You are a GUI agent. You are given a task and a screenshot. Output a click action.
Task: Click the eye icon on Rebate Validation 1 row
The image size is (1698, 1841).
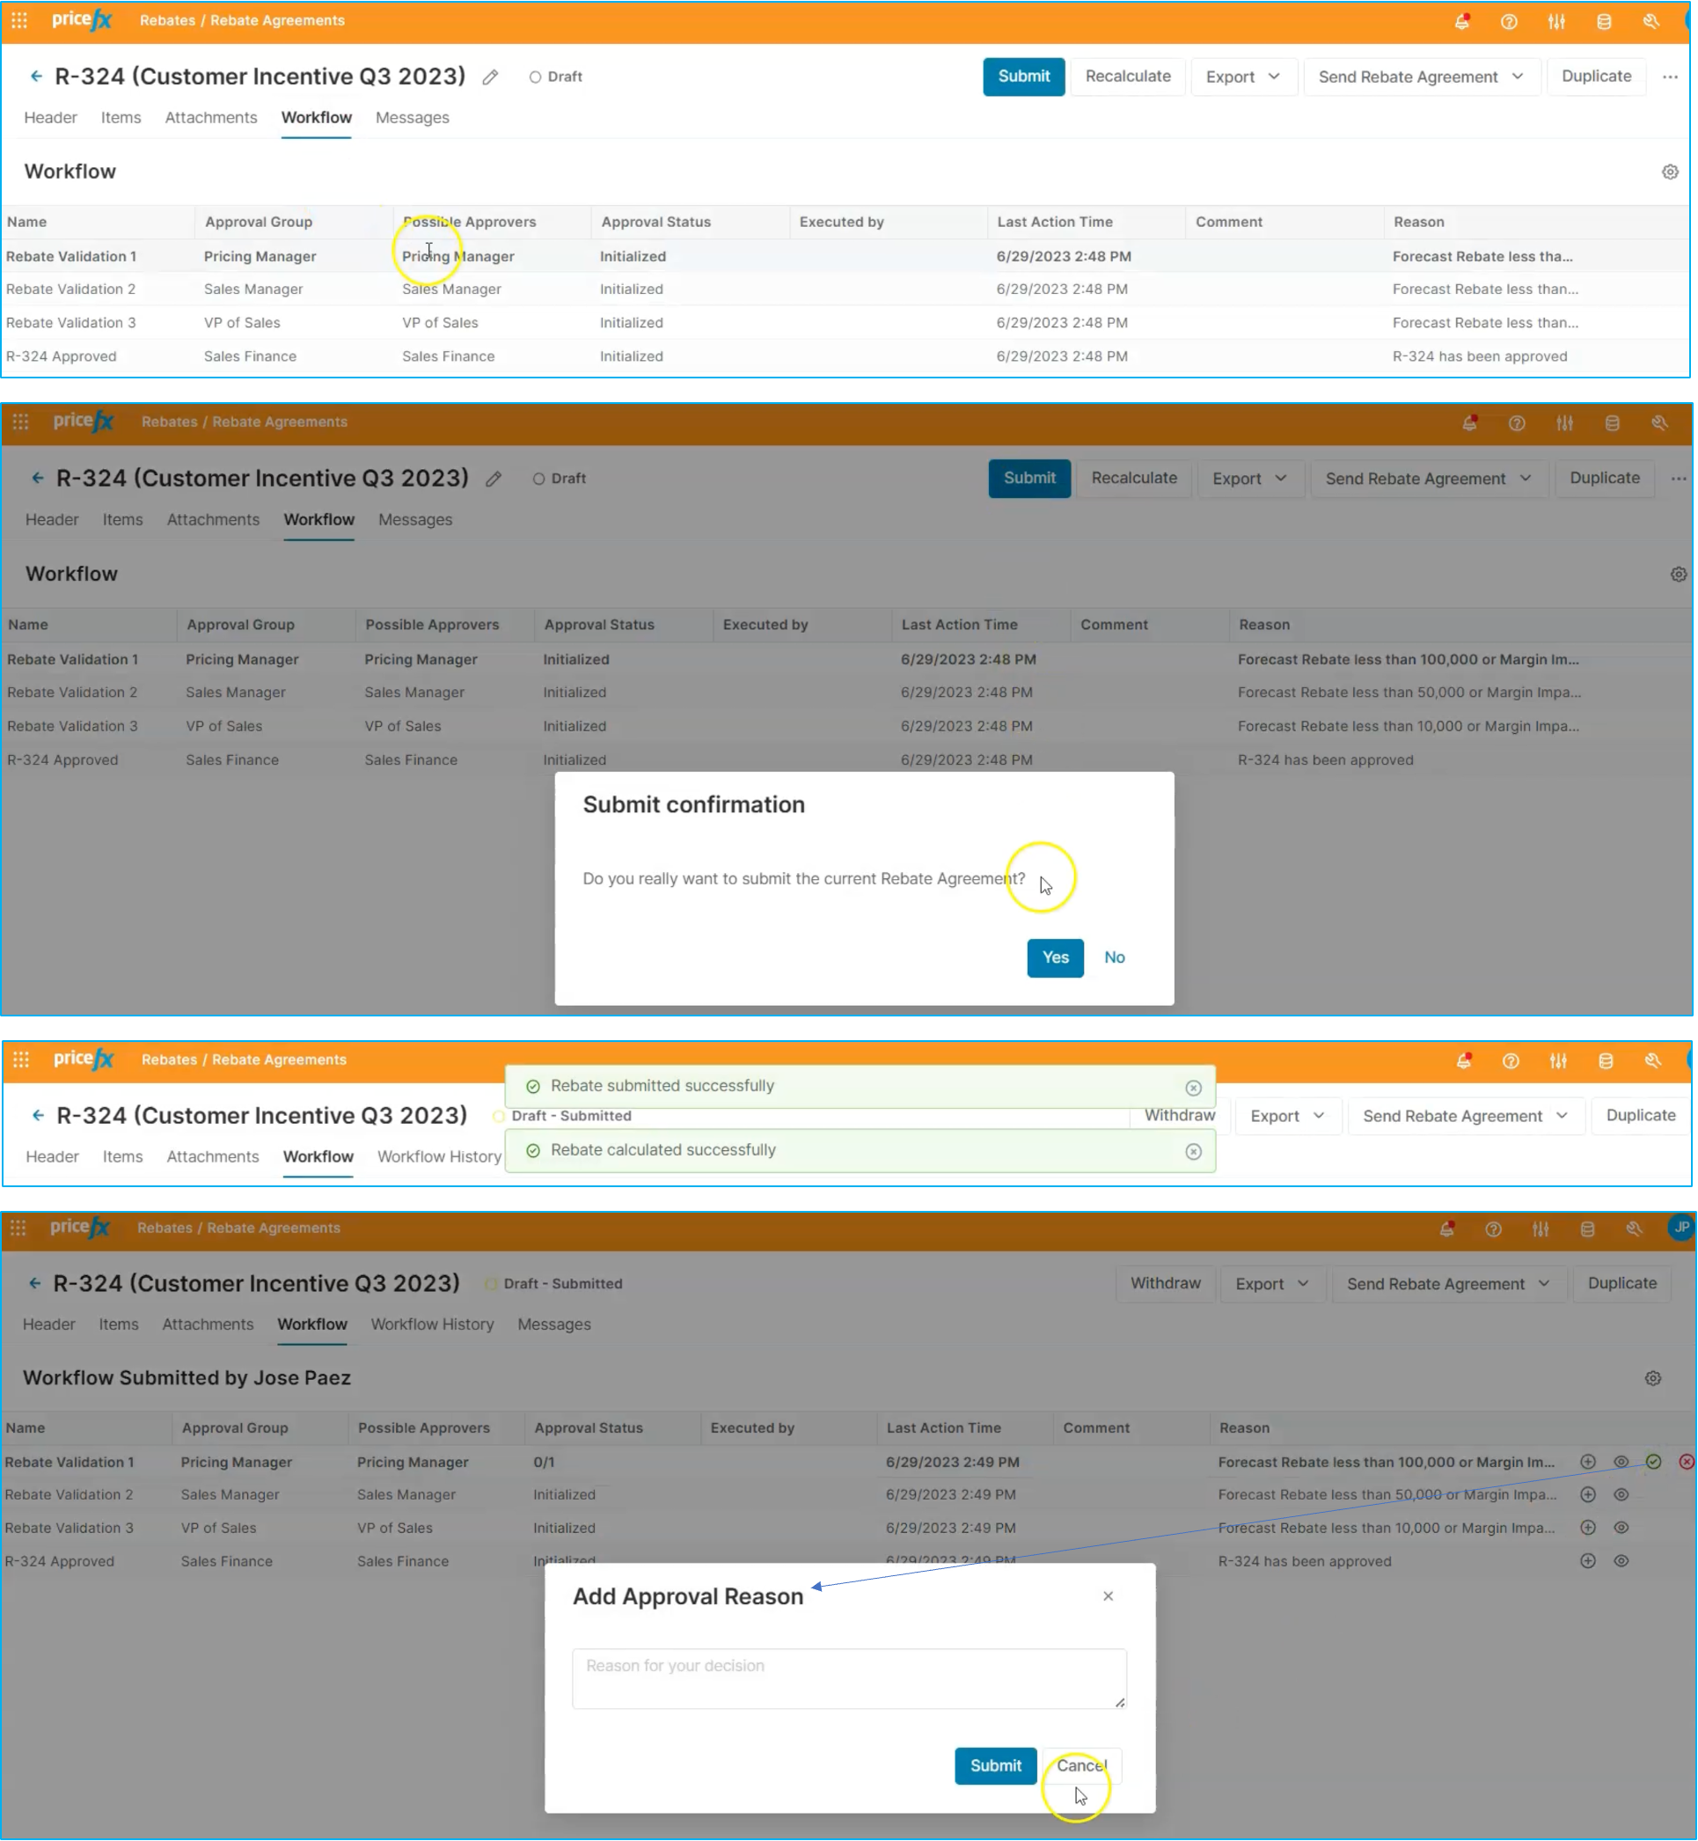(x=1621, y=1463)
